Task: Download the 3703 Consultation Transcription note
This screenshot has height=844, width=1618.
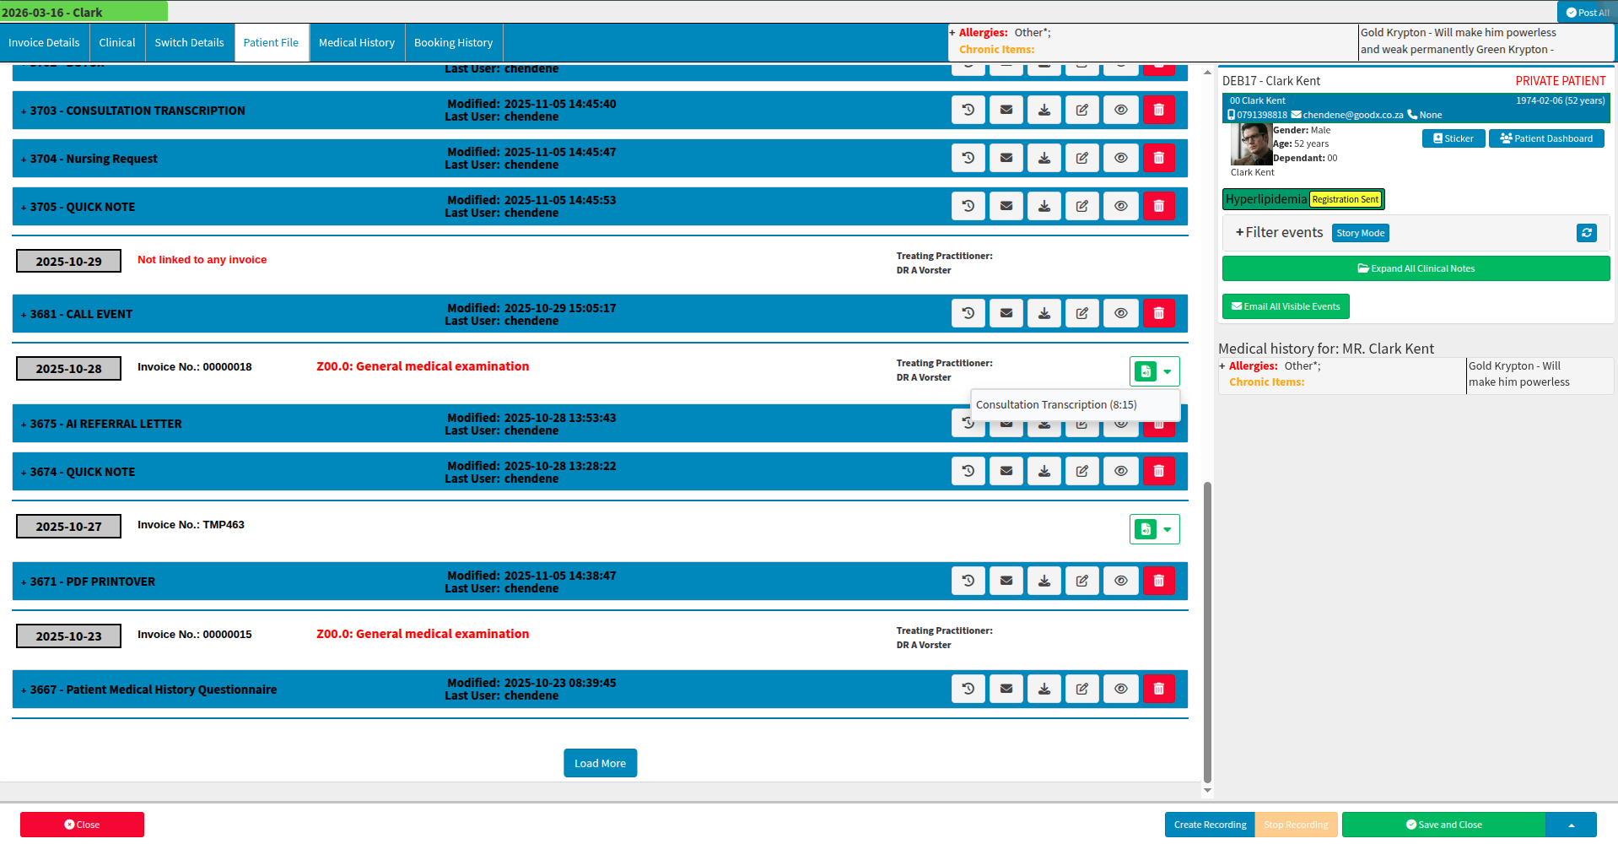Action: (x=1044, y=110)
